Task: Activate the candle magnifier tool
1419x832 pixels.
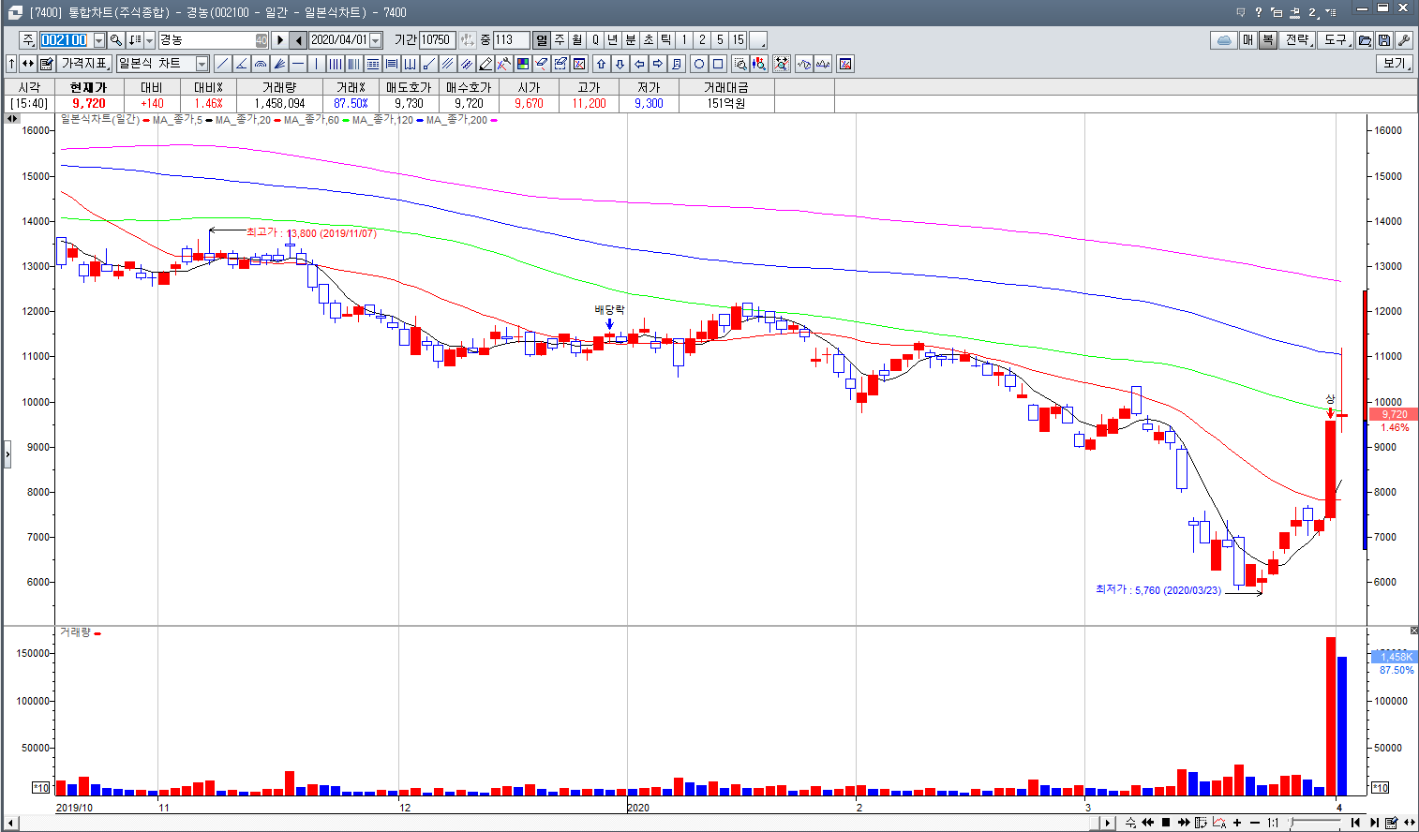Action: click(758, 64)
